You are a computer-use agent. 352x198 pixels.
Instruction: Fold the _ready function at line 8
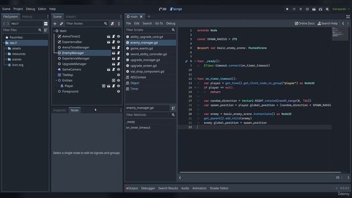pyautogui.click(x=195, y=61)
